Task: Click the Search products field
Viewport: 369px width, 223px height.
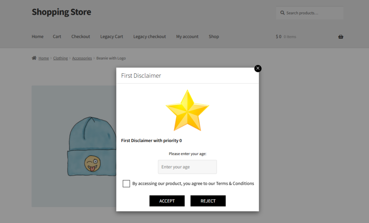Action: pyautogui.click(x=310, y=13)
